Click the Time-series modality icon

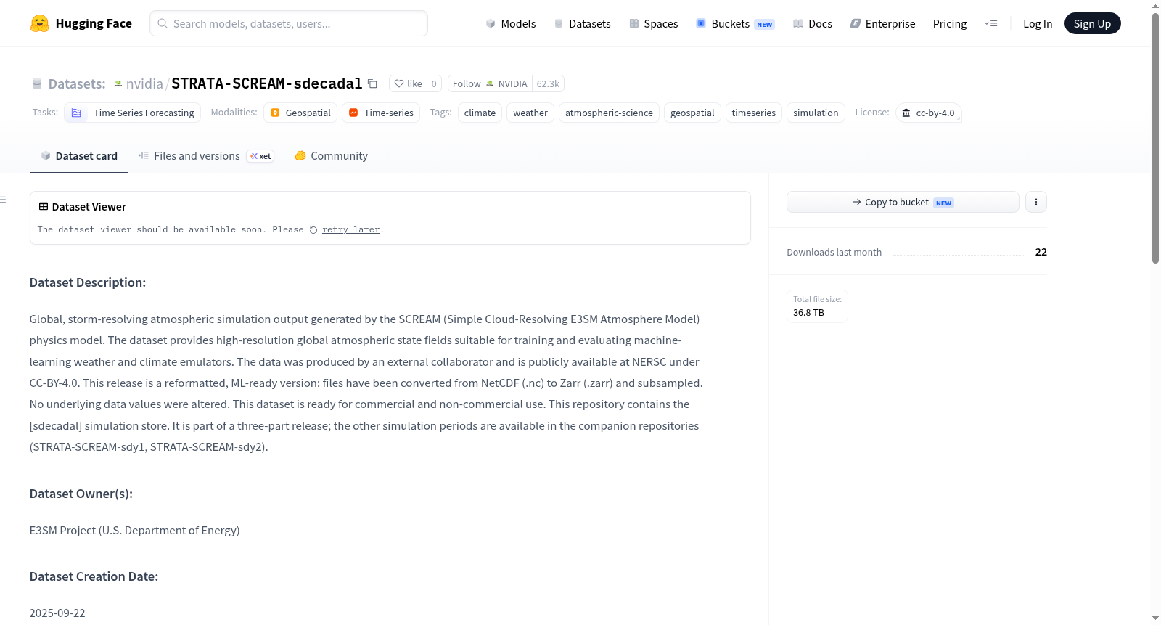[x=353, y=113]
